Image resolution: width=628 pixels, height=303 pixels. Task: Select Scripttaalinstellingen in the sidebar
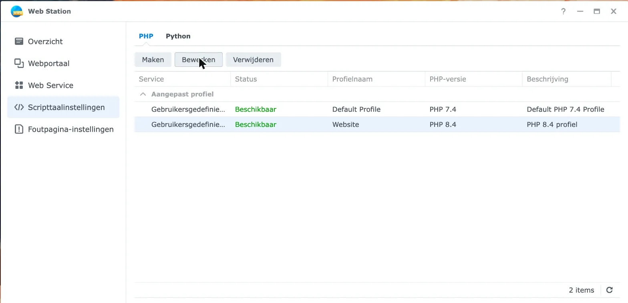(x=63, y=107)
